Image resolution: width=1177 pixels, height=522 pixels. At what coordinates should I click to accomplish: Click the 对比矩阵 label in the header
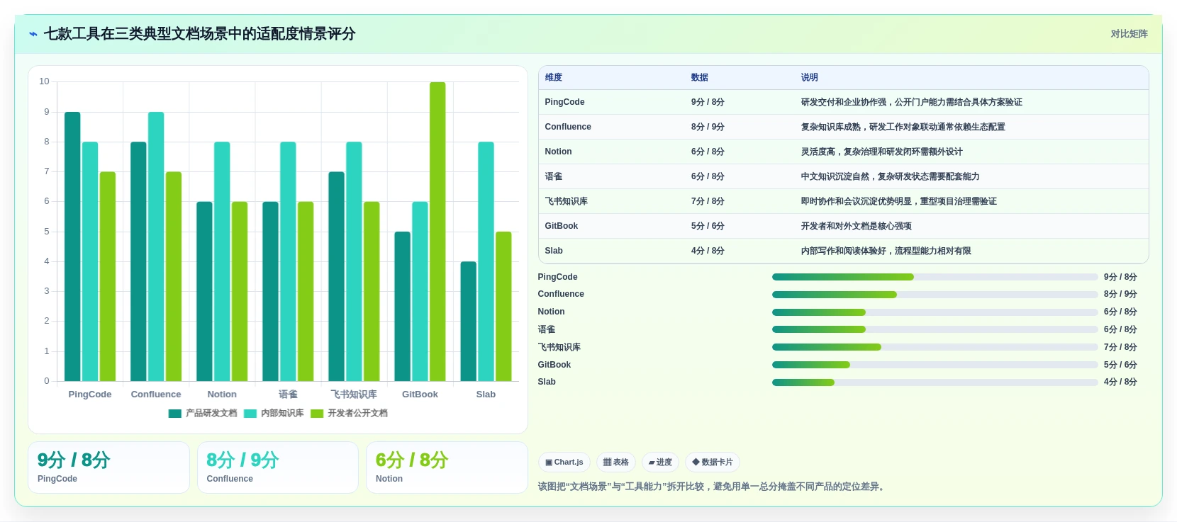(1129, 34)
